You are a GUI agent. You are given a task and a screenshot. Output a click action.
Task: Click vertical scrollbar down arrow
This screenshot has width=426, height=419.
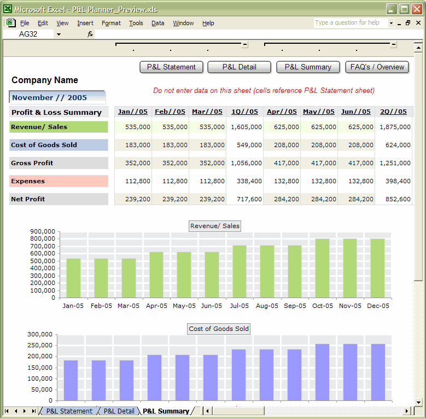coord(418,402)
